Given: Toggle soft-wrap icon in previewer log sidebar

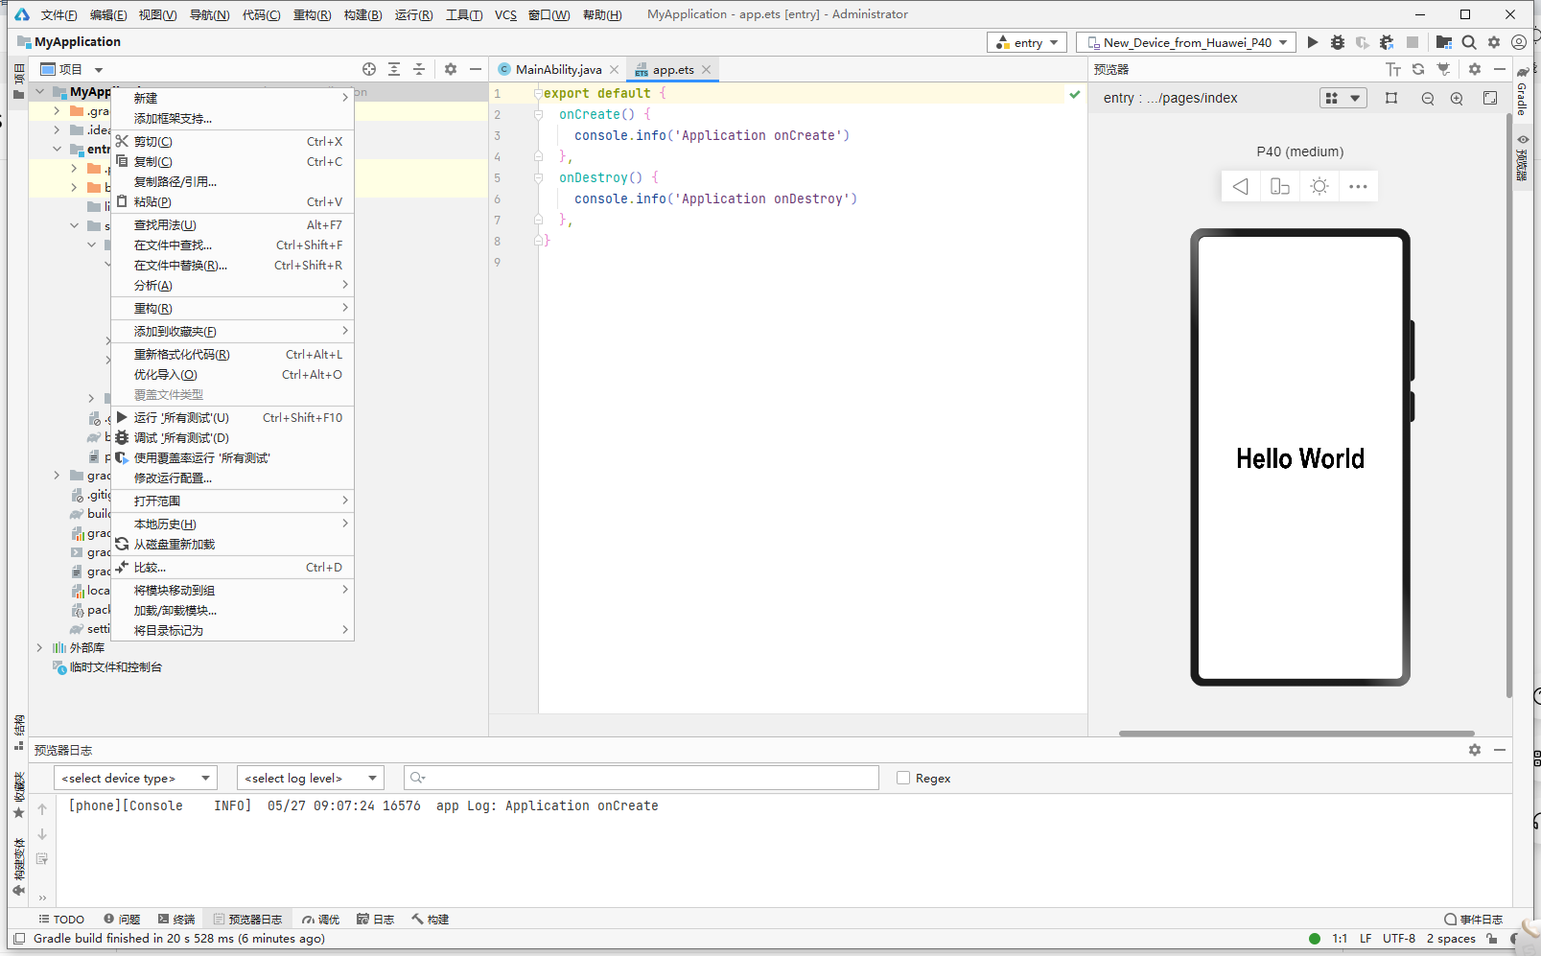Looking at the screenshot, I should pos(42,858).
